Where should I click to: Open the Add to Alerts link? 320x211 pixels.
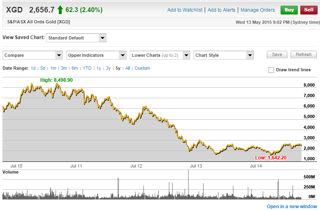(x=221, y=10)
